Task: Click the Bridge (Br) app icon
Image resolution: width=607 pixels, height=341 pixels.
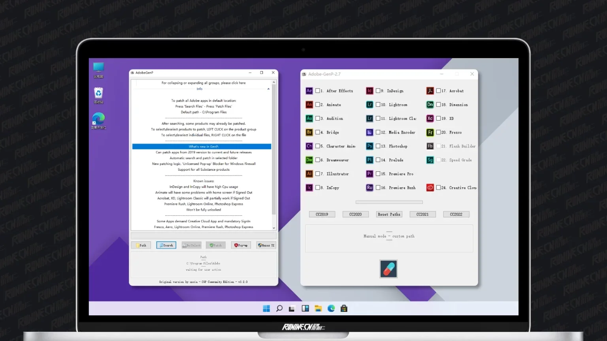Action: [x=309, y=132]
